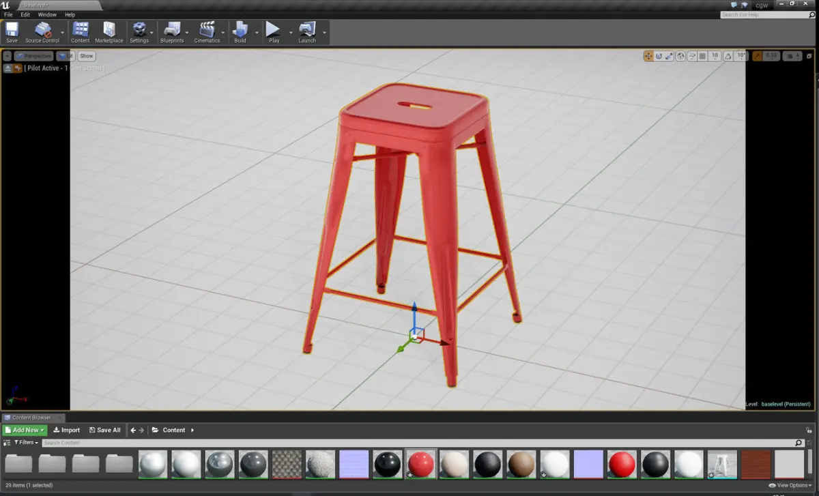Open the Window menu
The width and height of the screenshot is (819, 496).
coord(47,14)
